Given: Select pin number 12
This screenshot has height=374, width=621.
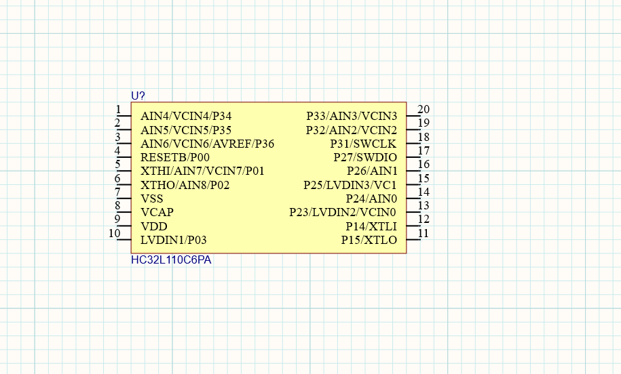Looking at the screenshot, I should coord(424,219).
